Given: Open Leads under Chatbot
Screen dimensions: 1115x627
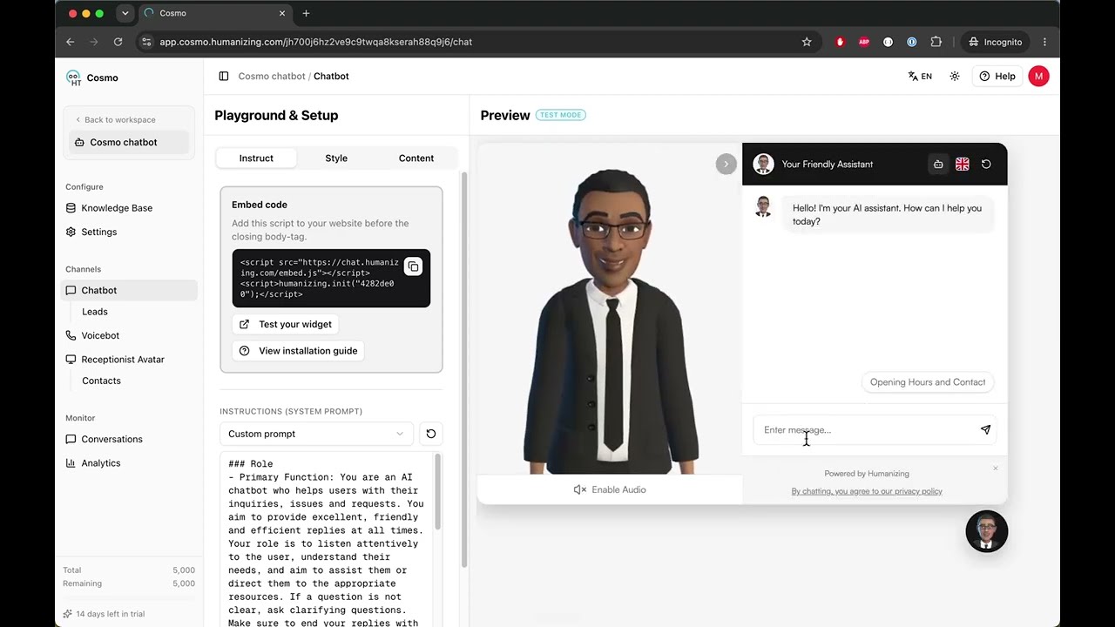Looking at the screenshot, I should 95,312.
